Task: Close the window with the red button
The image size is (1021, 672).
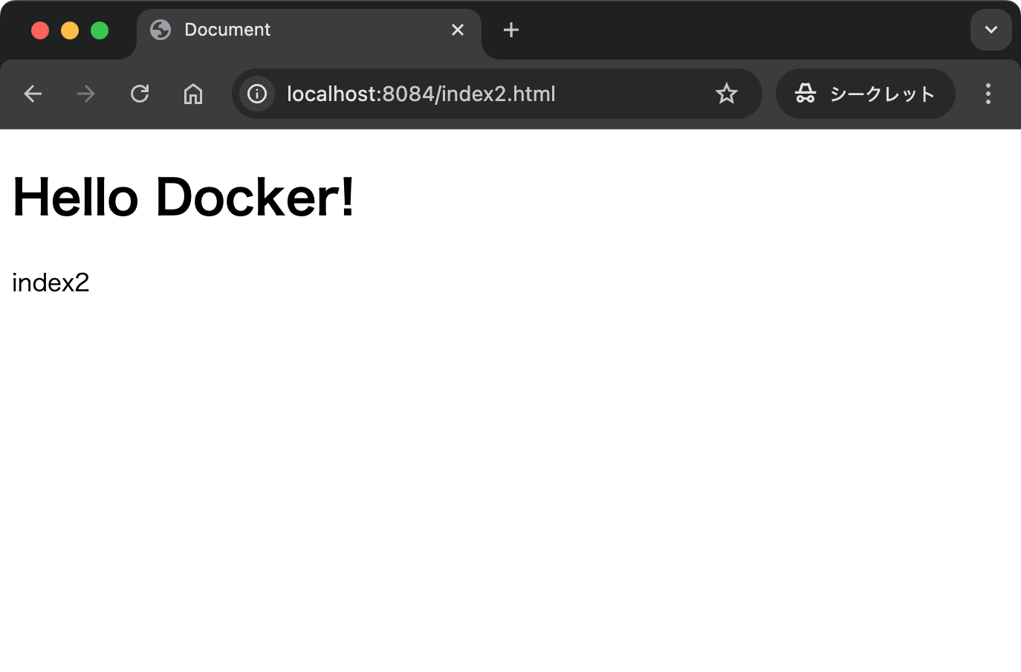Action: click(40, 30)
